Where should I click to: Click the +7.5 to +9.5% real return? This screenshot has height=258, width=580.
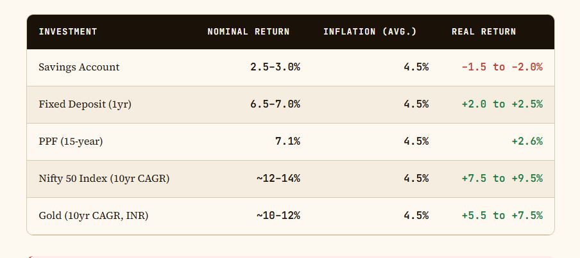(x=502, y=179)
